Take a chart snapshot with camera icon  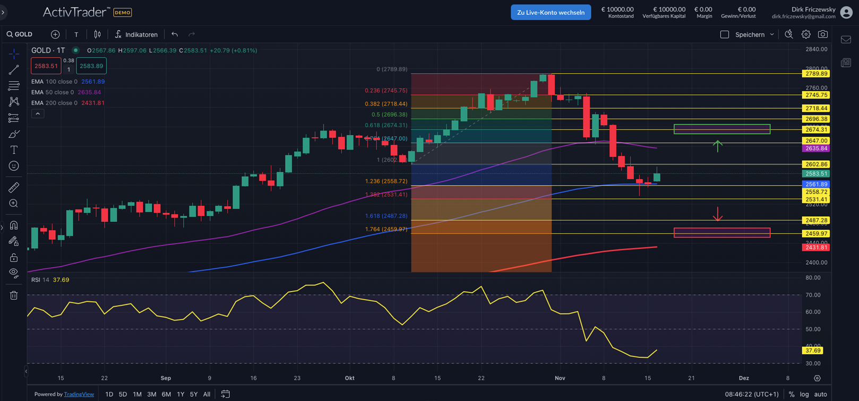822,34
